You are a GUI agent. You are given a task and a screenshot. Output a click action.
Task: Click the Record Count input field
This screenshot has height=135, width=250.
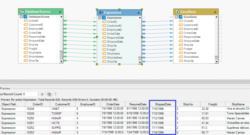30,94
